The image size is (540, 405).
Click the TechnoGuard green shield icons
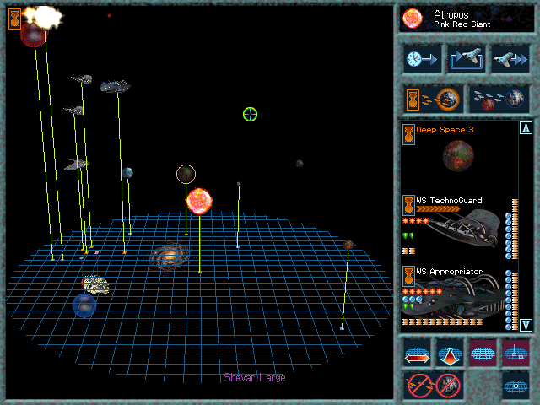(x=408, y=235)
